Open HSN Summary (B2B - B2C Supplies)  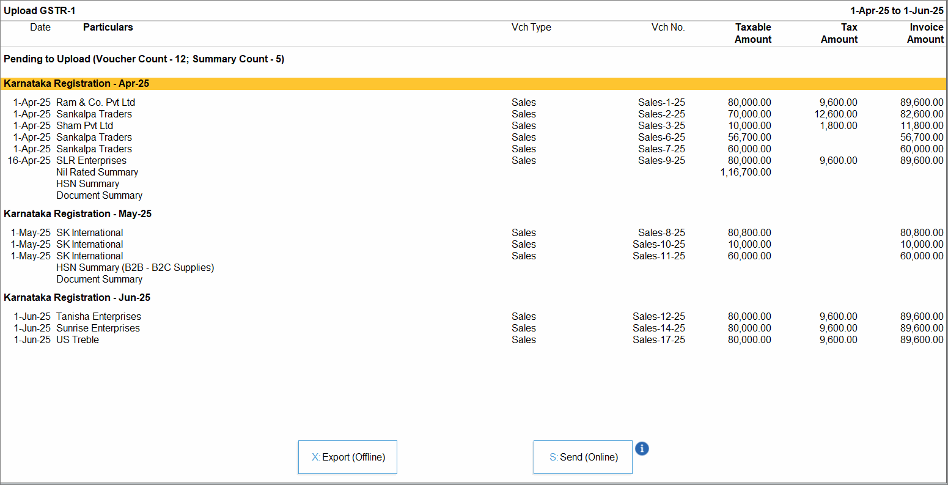[x=135, y=268]
